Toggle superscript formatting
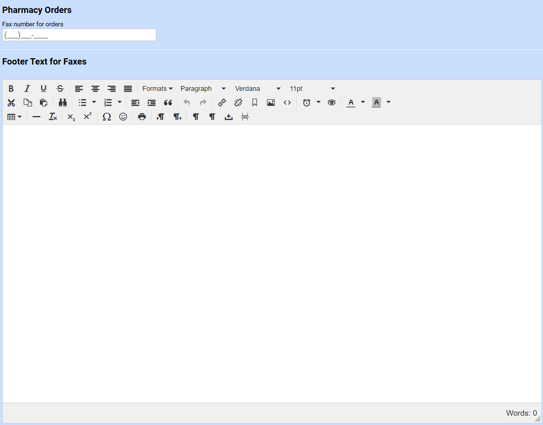The image size is (543, 425). point(87,117)
